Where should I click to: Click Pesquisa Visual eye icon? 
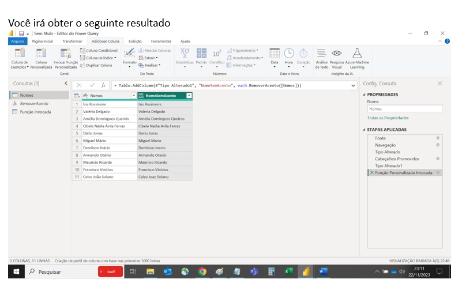coord(336,53)
